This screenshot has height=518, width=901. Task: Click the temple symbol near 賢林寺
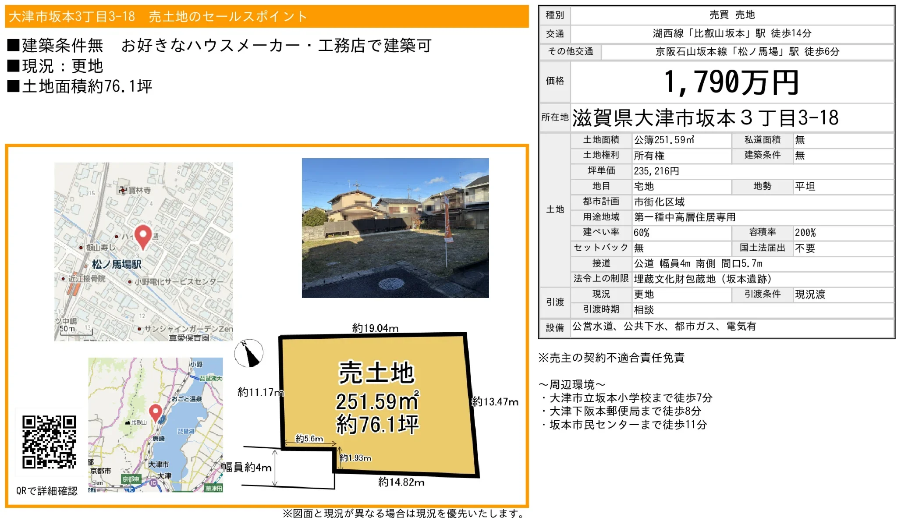(123, 190)
